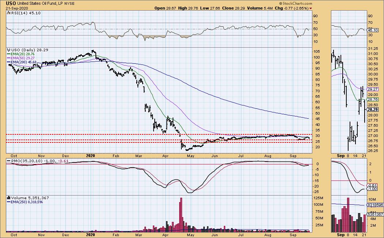Click the bar icon before USO (Daily) label
The image size is (384, 238).
(x=8, y=50)
